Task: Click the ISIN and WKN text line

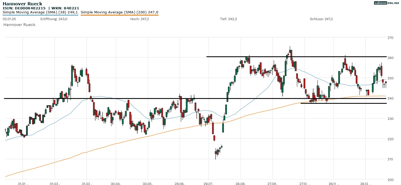Action: coord(41,8)
